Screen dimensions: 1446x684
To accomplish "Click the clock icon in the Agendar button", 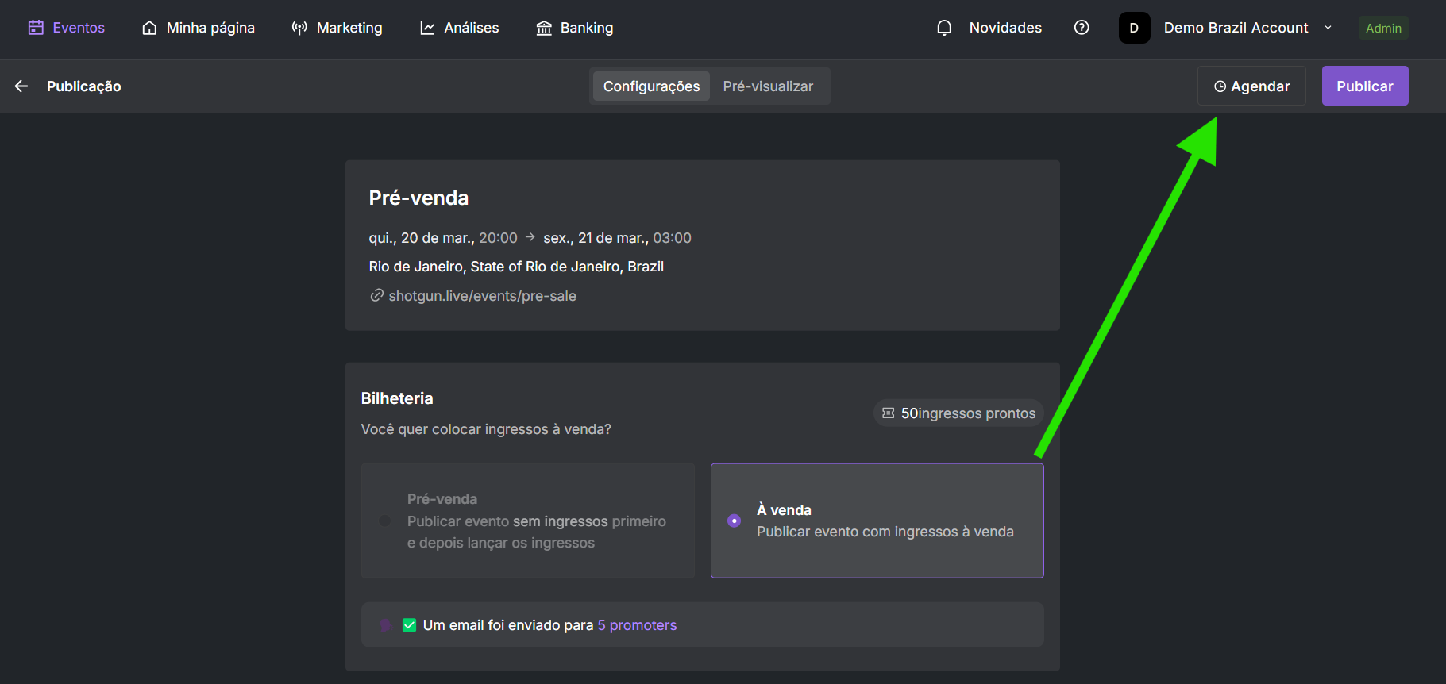I will pyautogui.click(x=1220, y=86).
